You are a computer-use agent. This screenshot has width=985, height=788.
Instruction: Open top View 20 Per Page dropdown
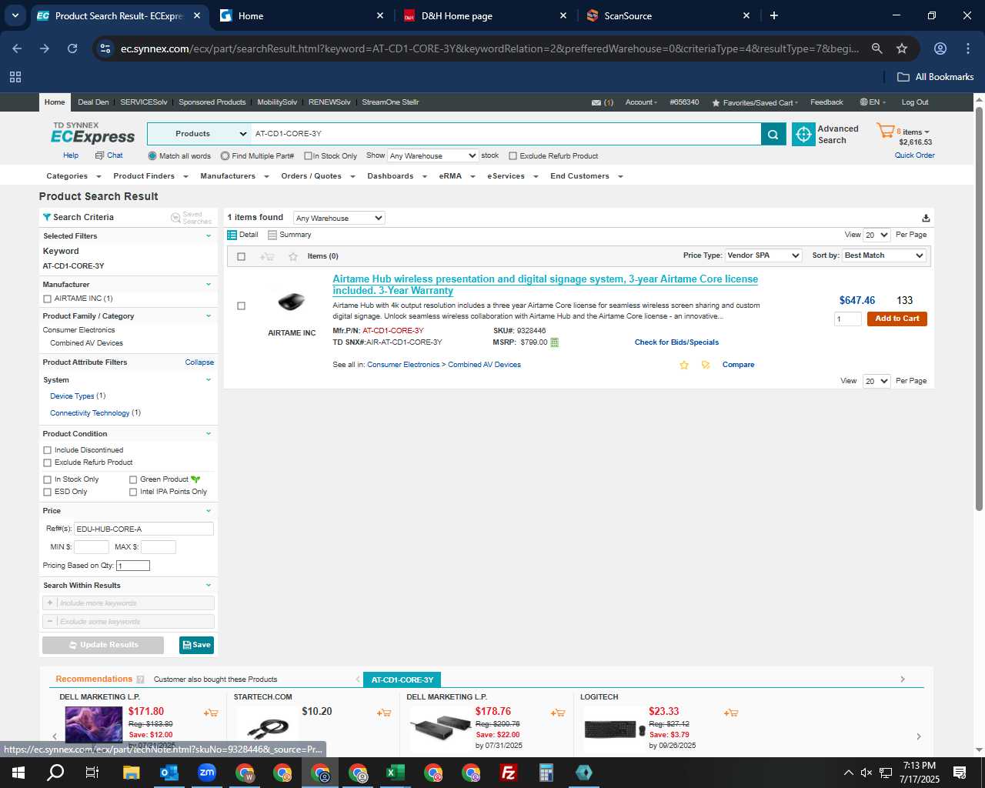pyautogui.click(x=876, y=235)
